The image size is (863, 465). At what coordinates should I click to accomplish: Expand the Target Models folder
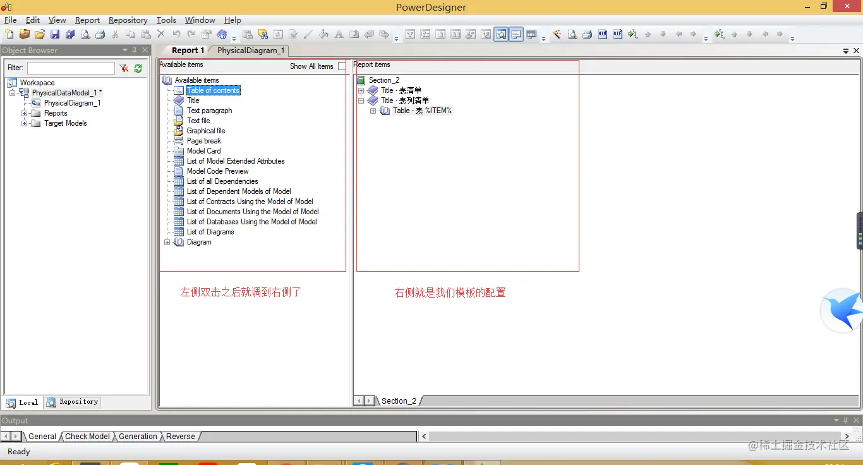(x=25, y=123)
